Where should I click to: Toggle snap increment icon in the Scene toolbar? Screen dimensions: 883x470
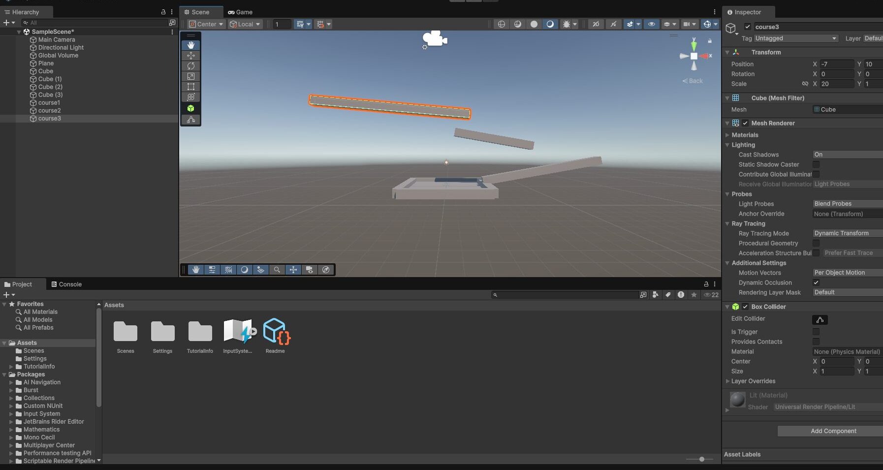point(320,24)
